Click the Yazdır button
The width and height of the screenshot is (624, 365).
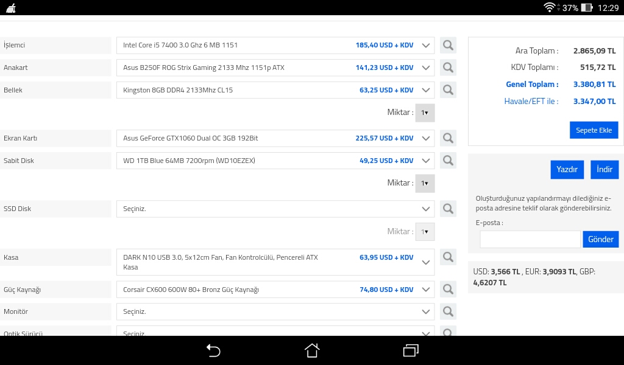pos(567,170)
